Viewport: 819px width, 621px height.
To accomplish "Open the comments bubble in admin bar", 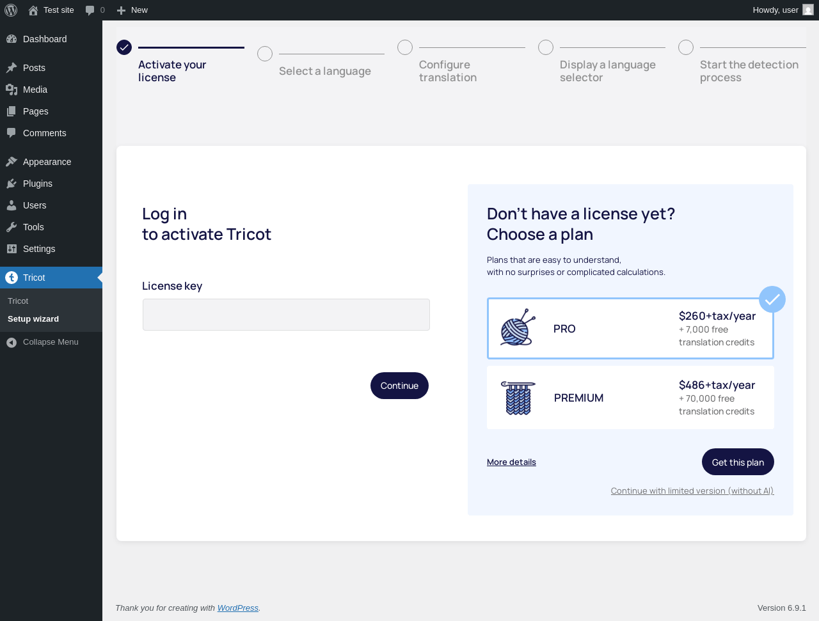I will pos(90,10).
